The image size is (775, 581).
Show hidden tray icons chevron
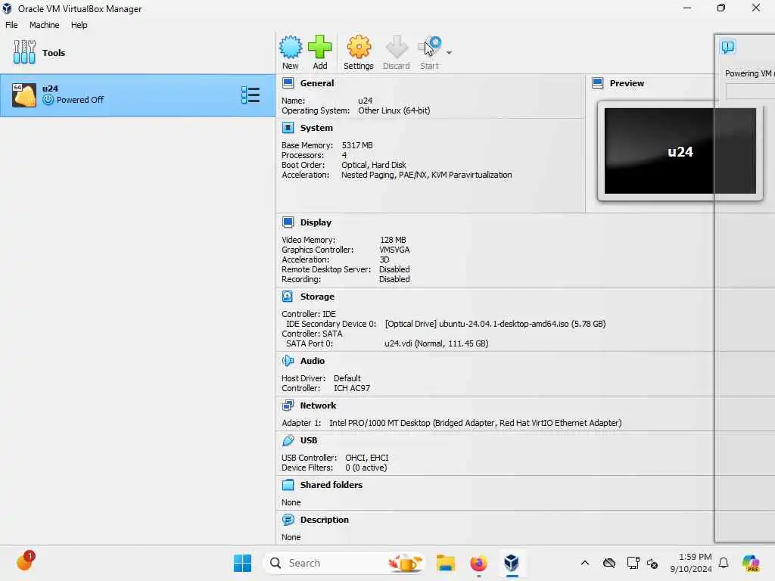pyautogui.click(x=585, y=563)
